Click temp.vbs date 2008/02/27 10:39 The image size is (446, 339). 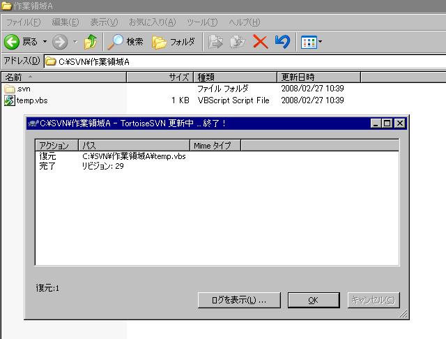[x=312, y=100]
